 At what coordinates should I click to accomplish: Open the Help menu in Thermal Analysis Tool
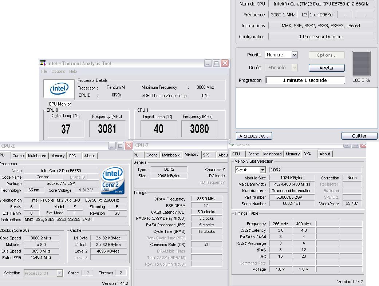(x=73, y=71)
